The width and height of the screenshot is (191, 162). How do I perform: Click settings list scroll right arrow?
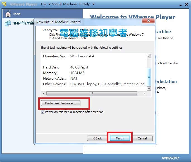pos(144,93)
